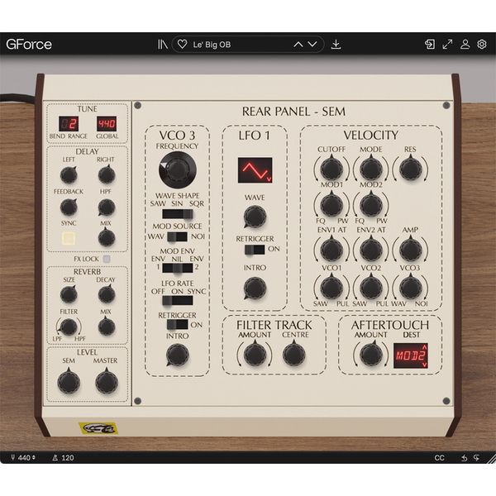This screenshot has width=496, height=496.
Task: Click the Aftertouch DEST down arrow
Action: click(425, 365)
